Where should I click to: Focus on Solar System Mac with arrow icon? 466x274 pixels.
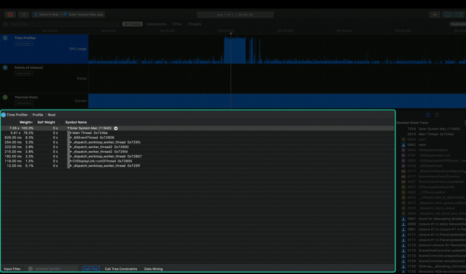[116, 128]
